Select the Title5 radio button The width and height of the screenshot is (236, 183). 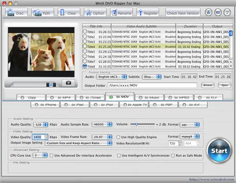click(x=85, y=51)
